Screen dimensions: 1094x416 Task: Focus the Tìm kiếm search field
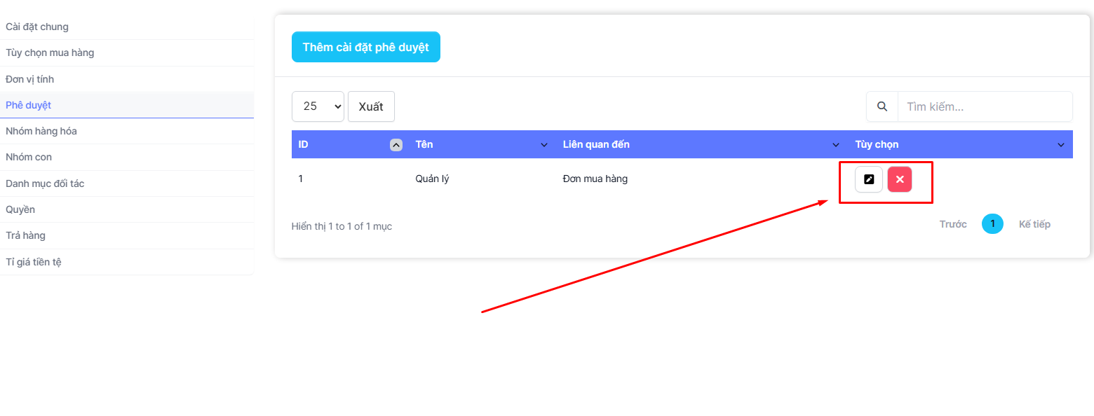(985, 106)
